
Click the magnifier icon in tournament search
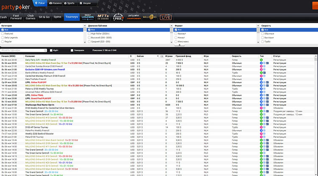coord(45,50)
